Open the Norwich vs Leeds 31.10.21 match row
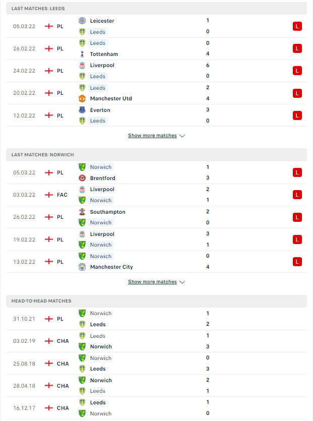 point(156,319)
